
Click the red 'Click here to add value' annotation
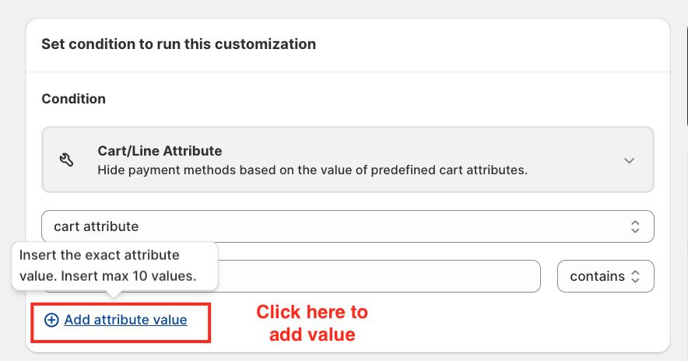312,324
